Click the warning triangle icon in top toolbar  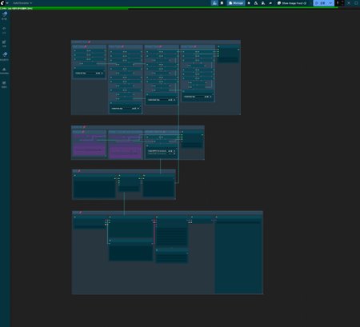[x=256, y=3]
